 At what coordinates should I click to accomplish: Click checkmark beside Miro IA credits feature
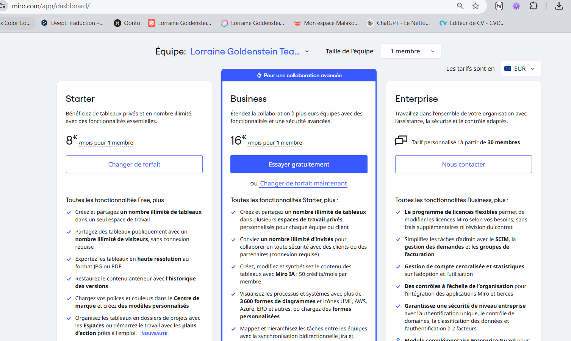click(x=233, y=267)
